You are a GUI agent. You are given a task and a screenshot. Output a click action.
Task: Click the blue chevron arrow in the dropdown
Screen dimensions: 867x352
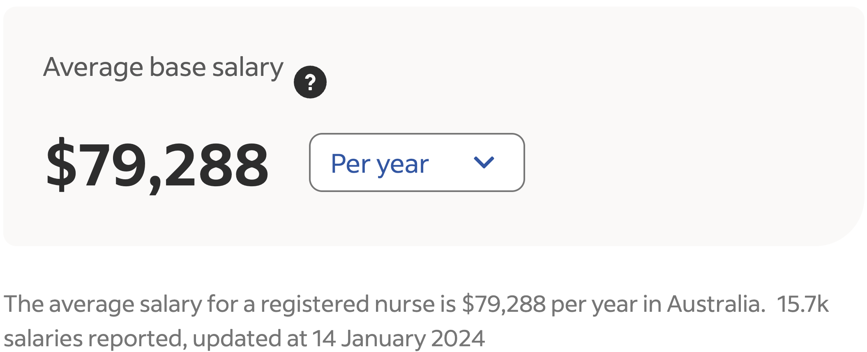click(x=484, y=162)
